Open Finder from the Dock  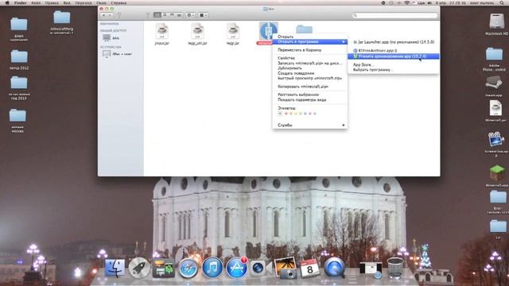pos(115,268)
